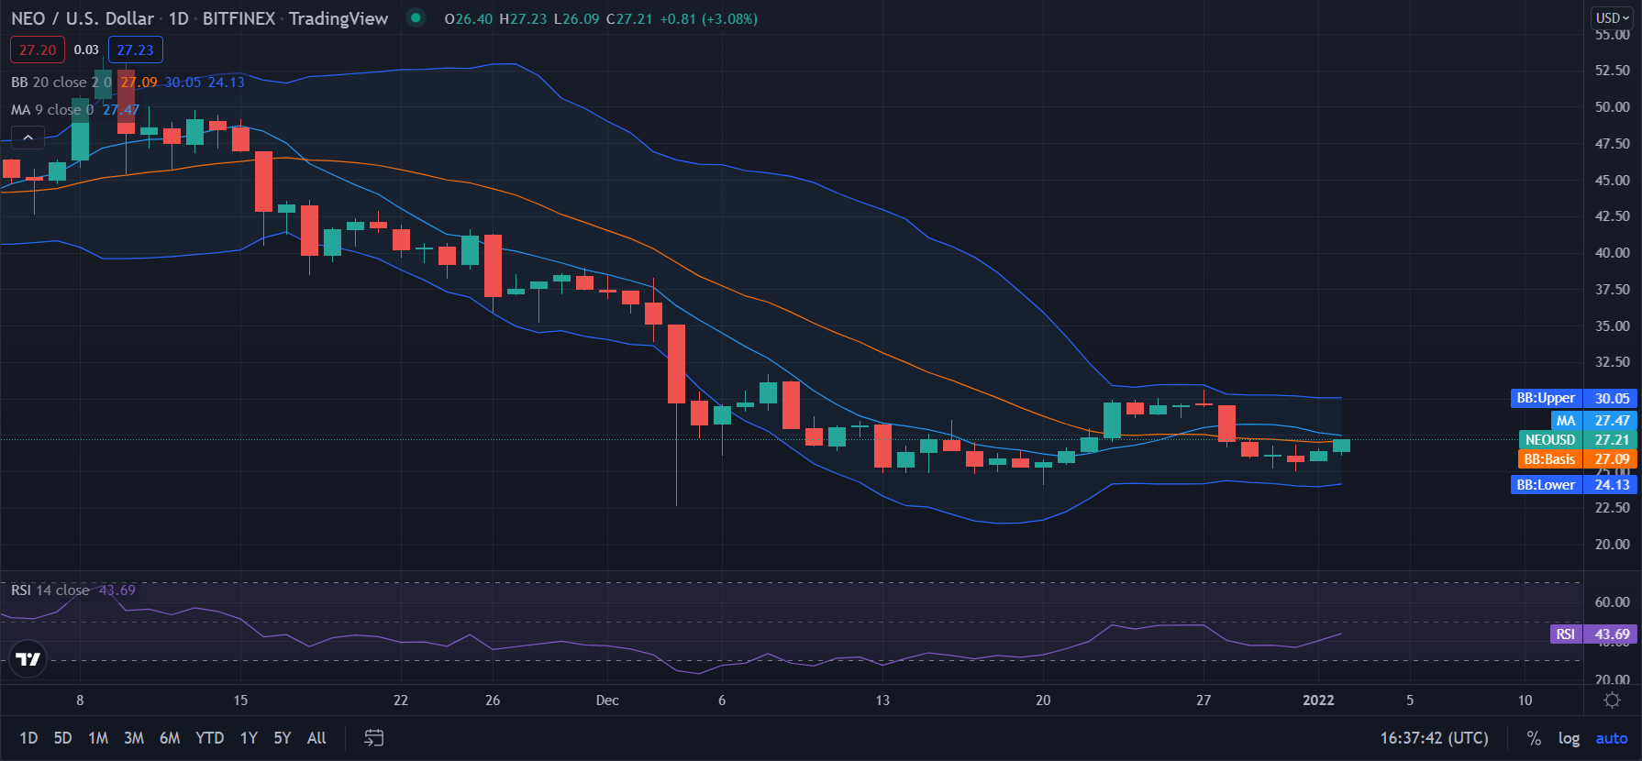Click the sell price 27.20 button

(x=38, y=50)
